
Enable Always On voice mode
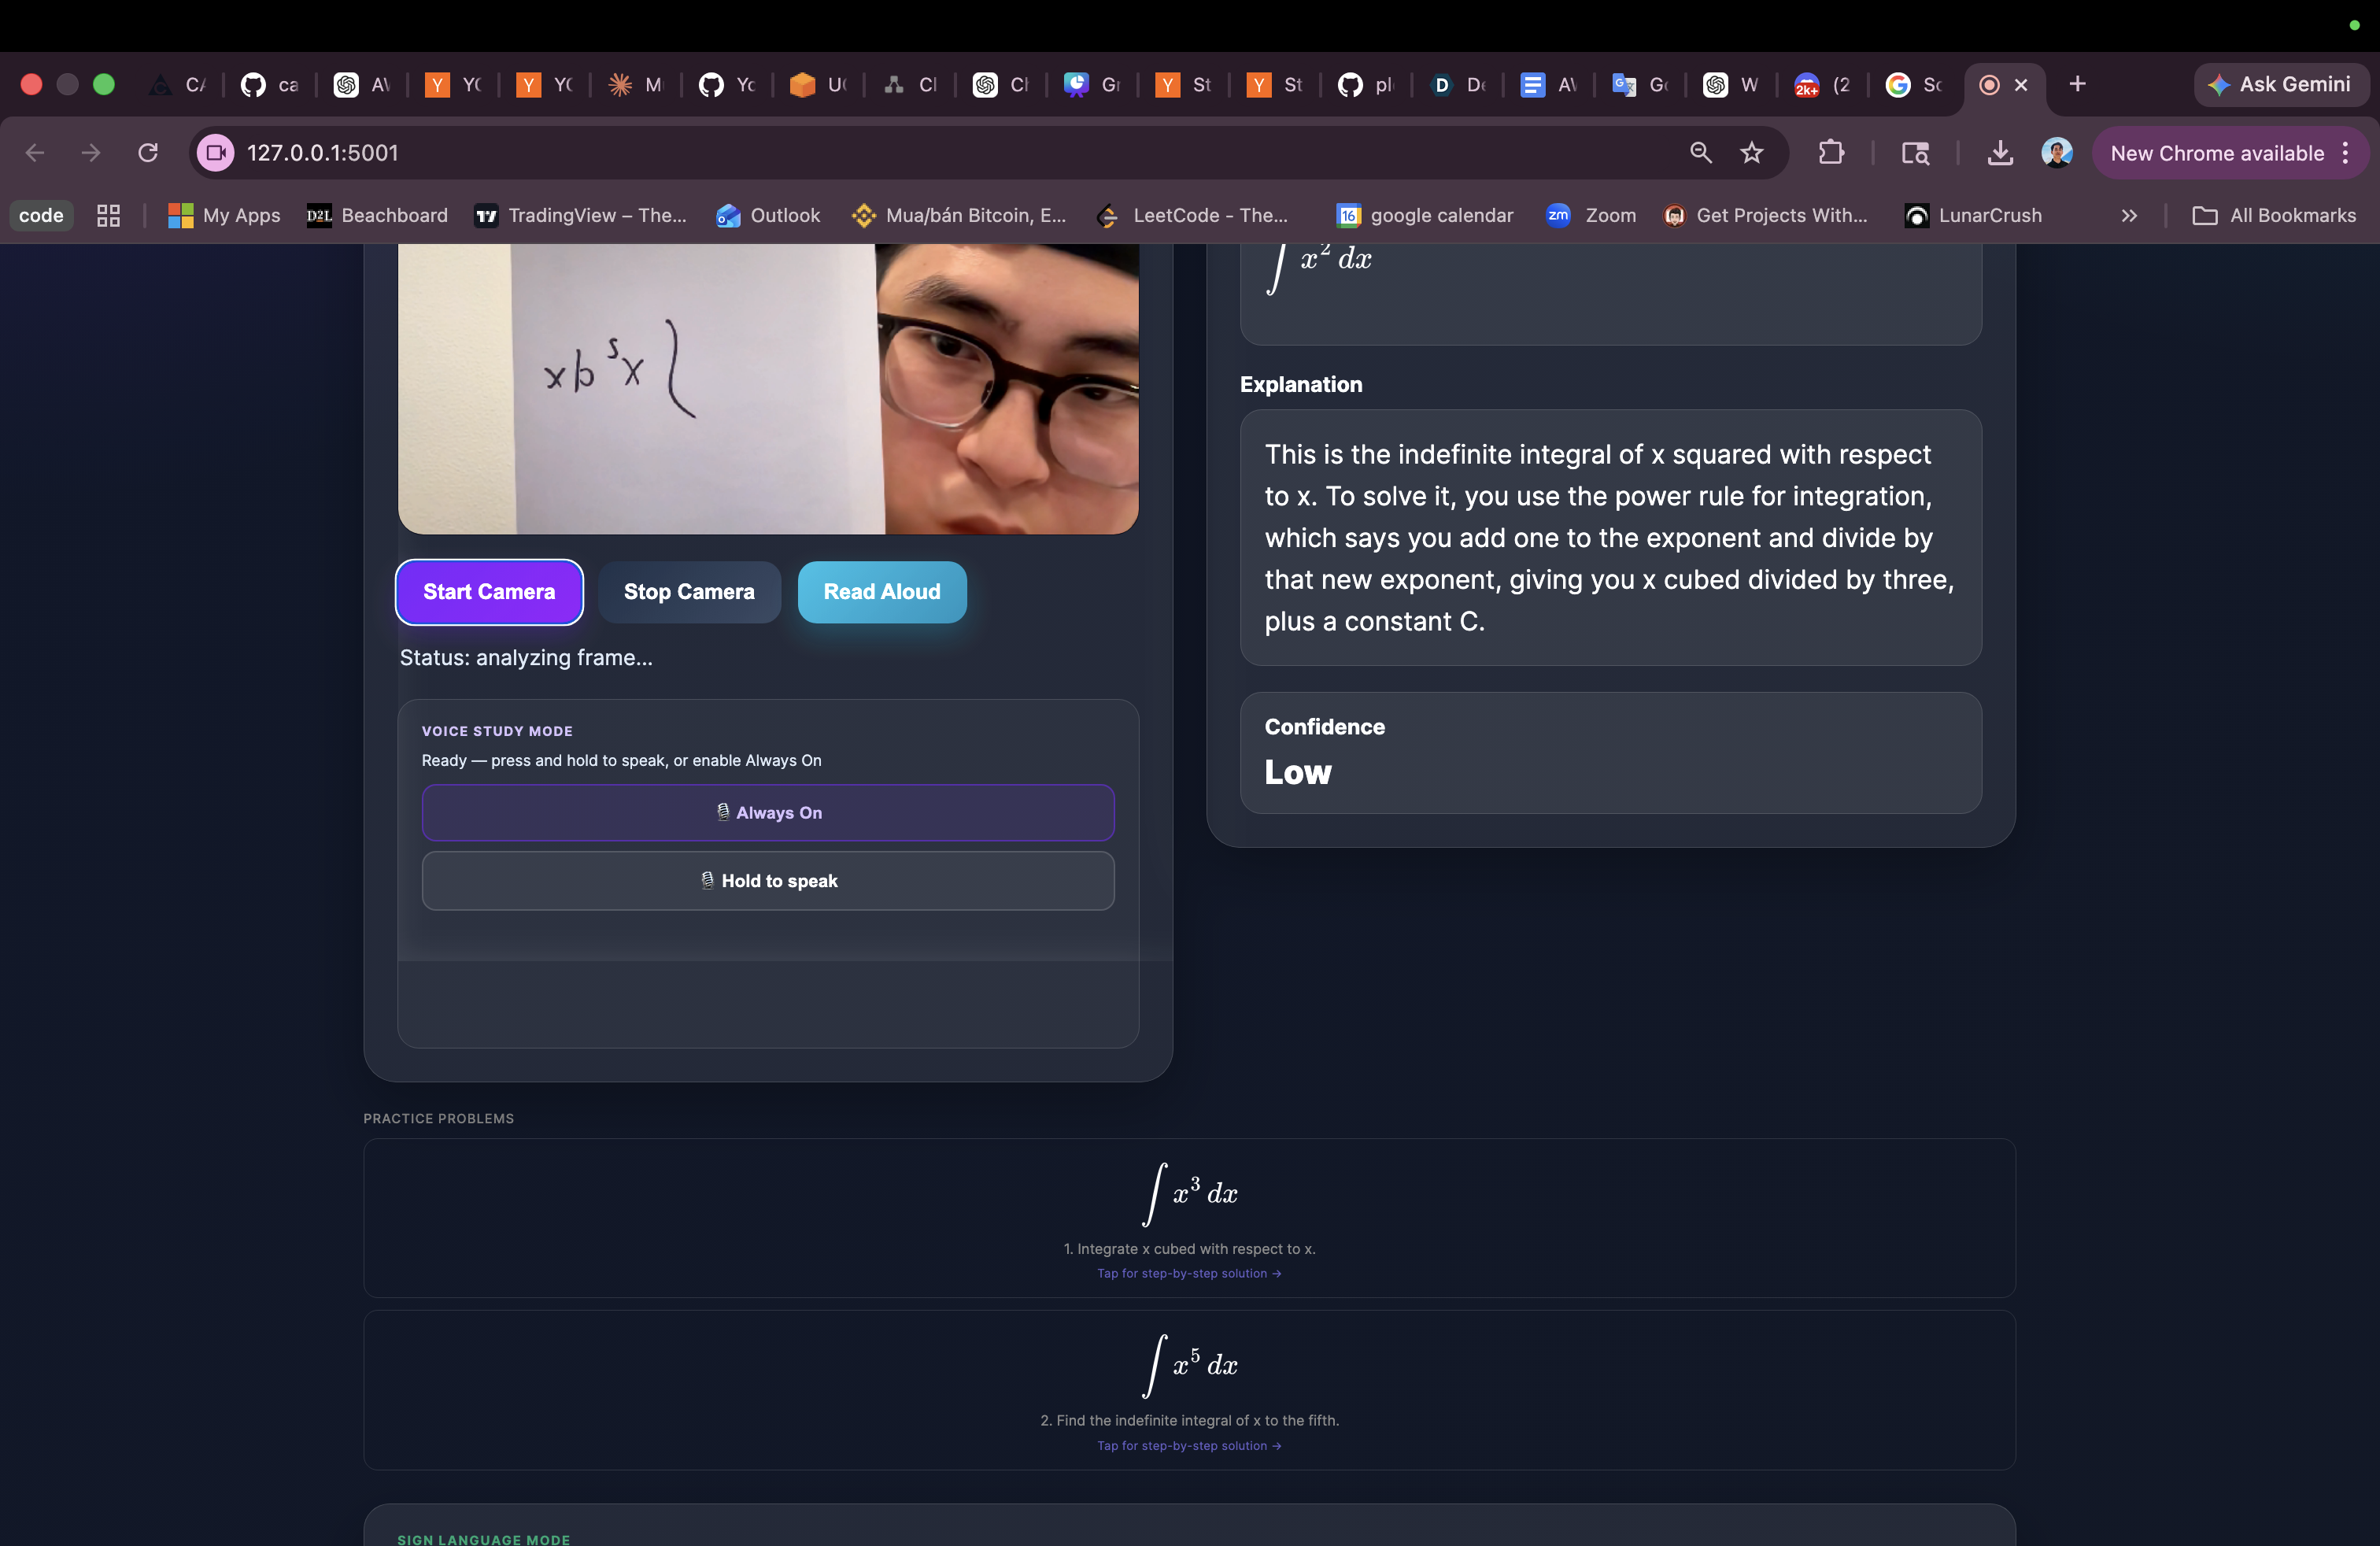pyautogui.click(x=768, y=813)
